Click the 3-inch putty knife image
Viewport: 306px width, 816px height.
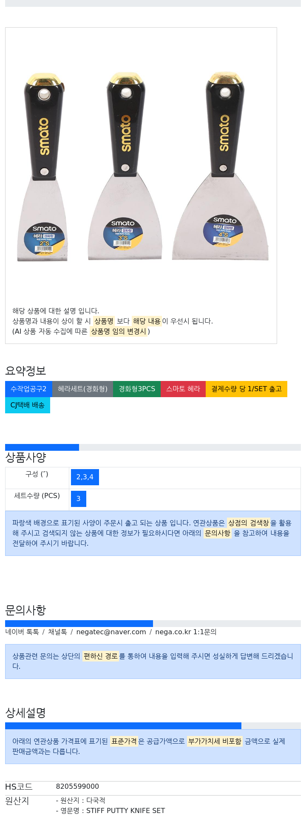125,166
